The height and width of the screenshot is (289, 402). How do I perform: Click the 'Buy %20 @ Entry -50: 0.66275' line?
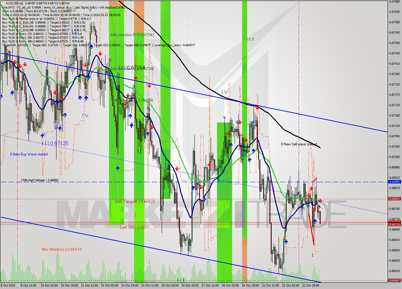43,37
